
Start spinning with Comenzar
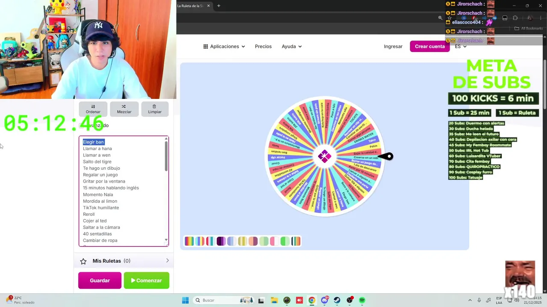coord(147,281)
